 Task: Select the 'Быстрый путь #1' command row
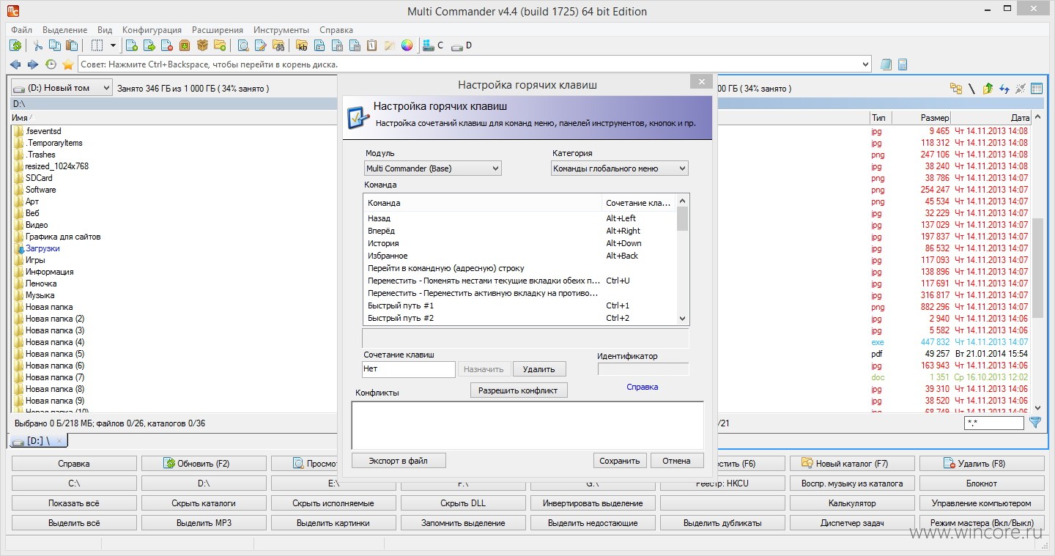click(519, 305)
